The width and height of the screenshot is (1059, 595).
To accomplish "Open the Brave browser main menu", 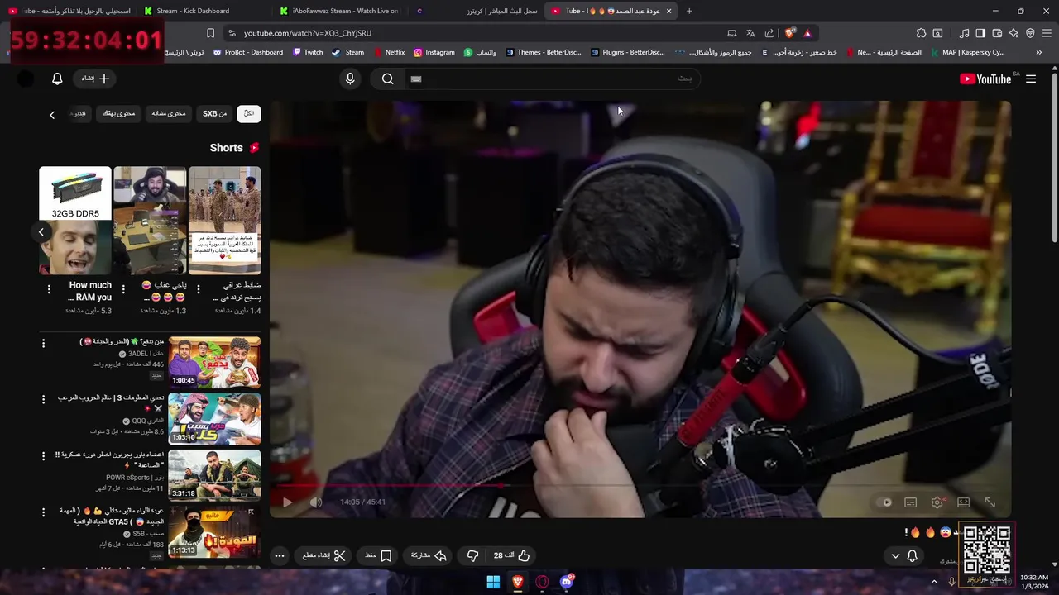I will pos(1047,33).
